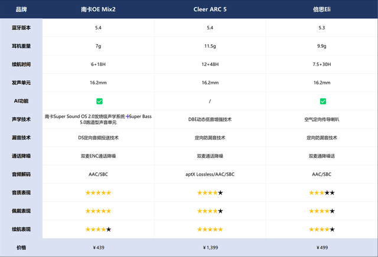Select the 南卡OE Mix2 佩戴表现 stars
The width and height of the screenshot is (378, 257).
98,211
